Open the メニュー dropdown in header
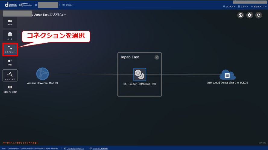The width and height of the screenshot is (268, 150). 68,5
